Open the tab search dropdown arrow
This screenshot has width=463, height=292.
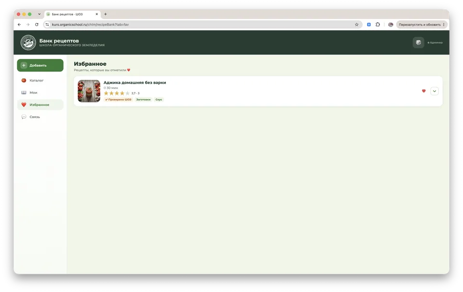coord(39,14)
